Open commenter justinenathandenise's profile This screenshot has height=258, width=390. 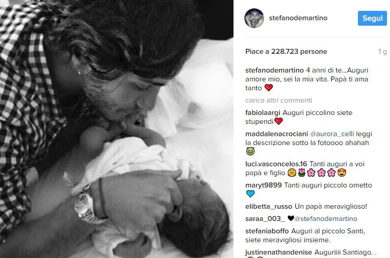[x=278, y=253]
